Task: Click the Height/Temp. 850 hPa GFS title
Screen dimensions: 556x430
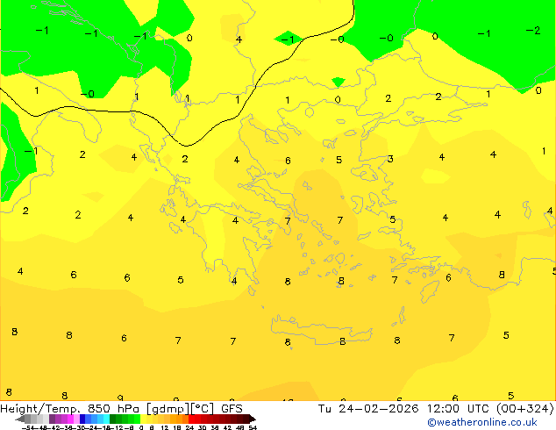Action: pyautogui.click(x=121, y=409)
